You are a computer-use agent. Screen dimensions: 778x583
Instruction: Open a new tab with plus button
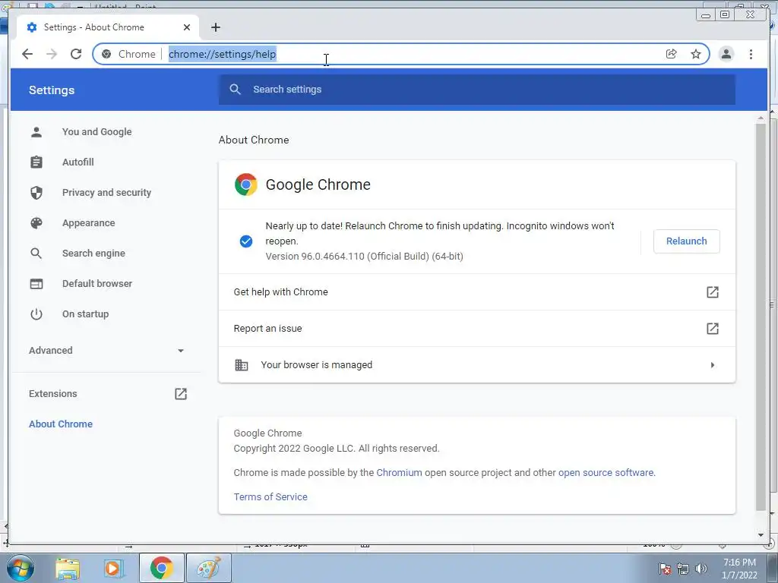click(x=215, y=27)
